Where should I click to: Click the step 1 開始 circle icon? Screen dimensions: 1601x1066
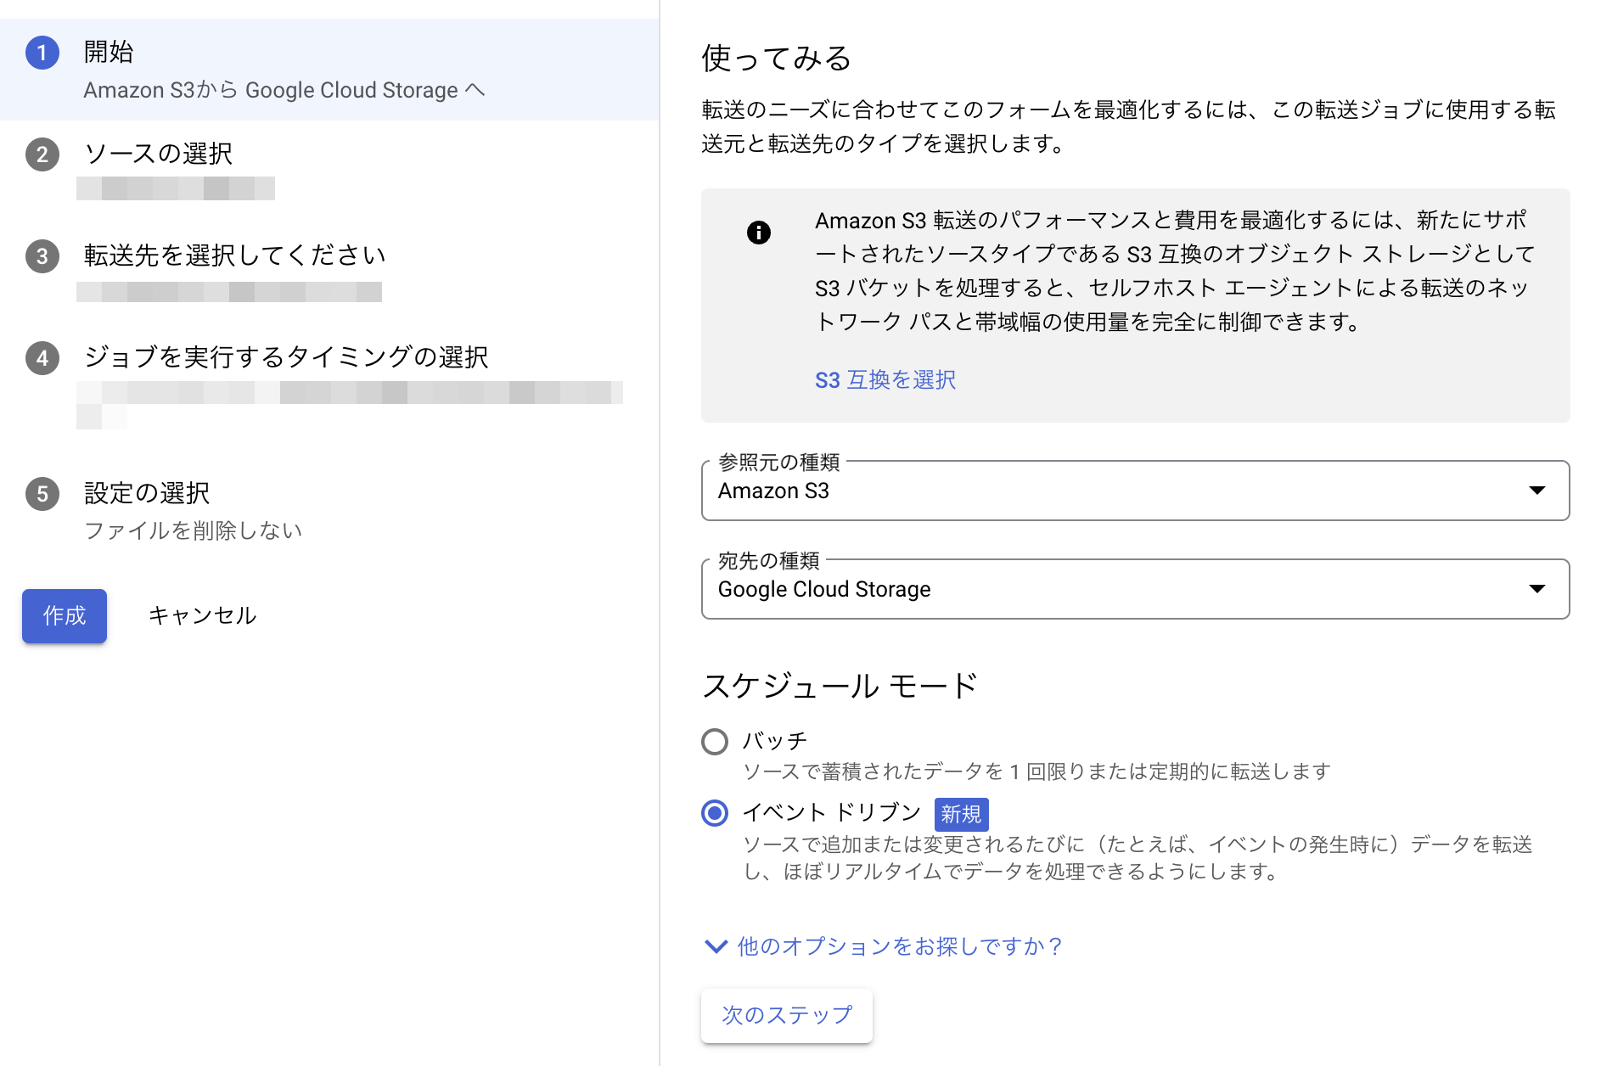click(x=41, y=53)
